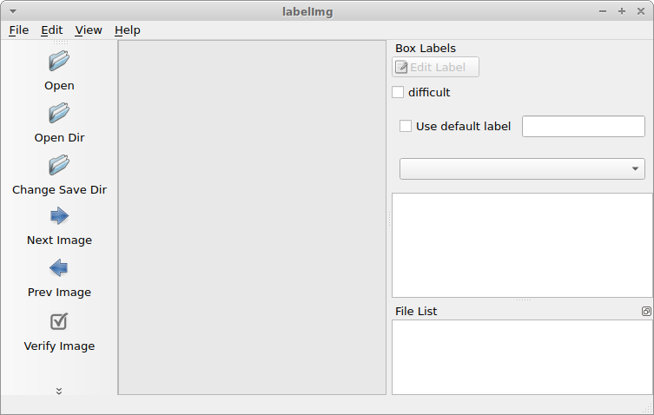Go to Prev Image with arrow icon
The width and height of the screenshot is (654, 415).
[59, 267]
